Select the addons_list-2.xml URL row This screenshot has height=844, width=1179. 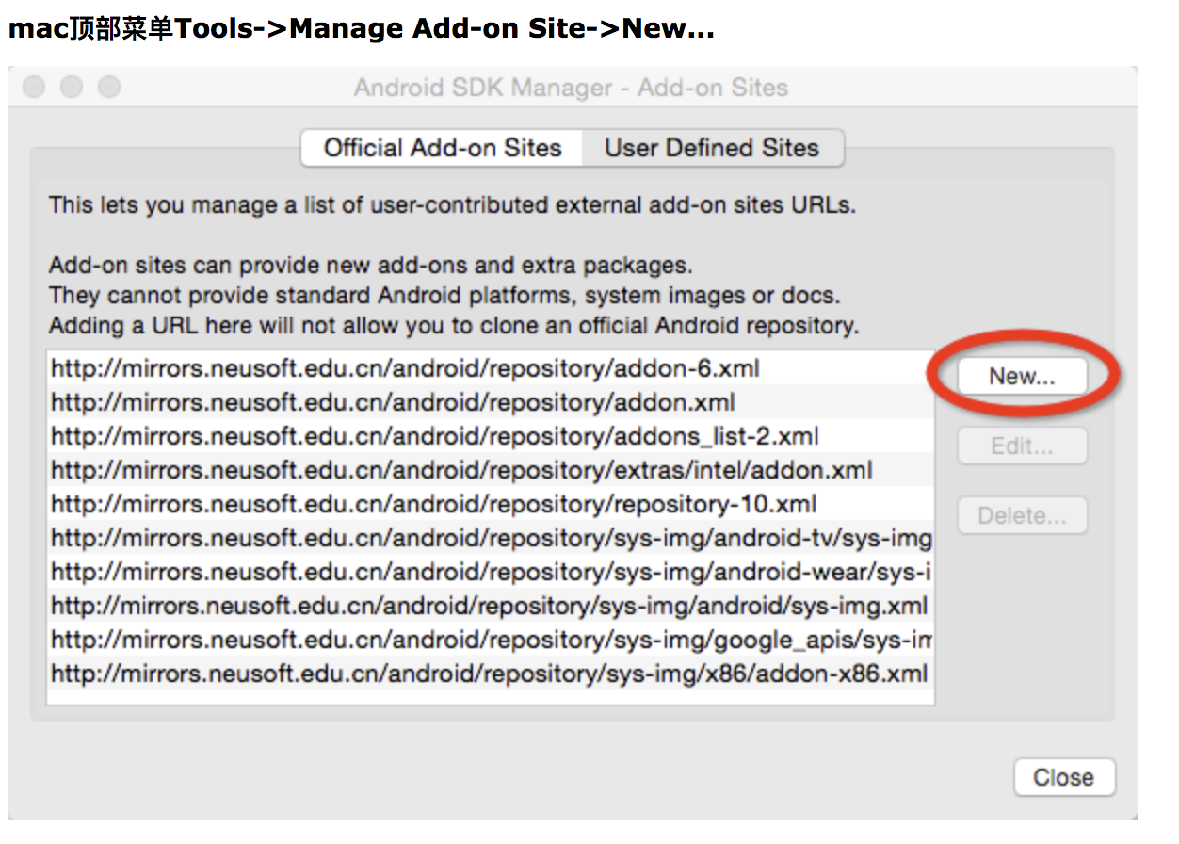[490, 436]
